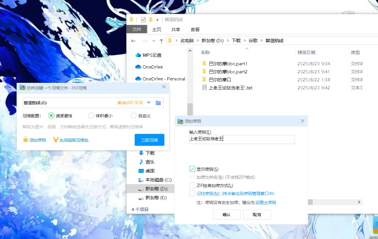
Task: Click the 设置主密码 link
Action: [266, 202]
